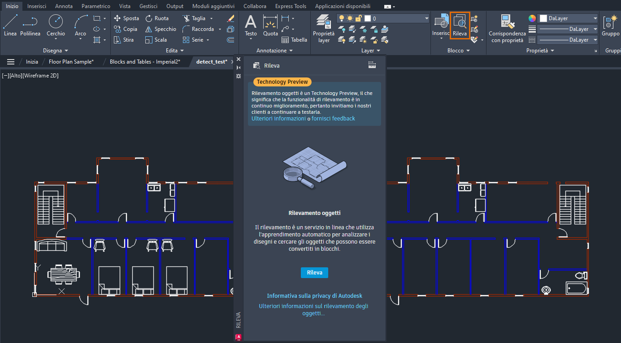Select the Linea drawing tool
This screenshot has height=343, width=621.
[10, 25]
